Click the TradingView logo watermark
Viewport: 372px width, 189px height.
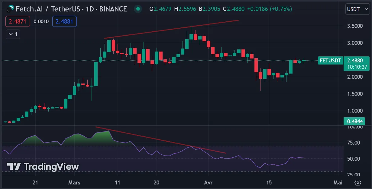(43, 167)
